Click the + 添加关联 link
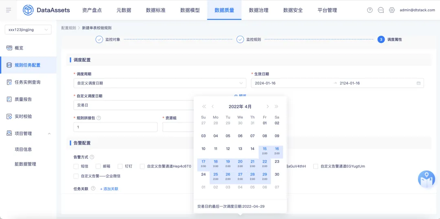 [x=109, y=189]
